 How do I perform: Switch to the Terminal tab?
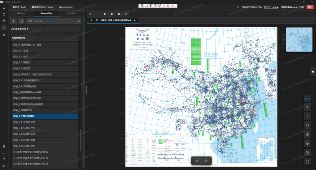(21, 14)
